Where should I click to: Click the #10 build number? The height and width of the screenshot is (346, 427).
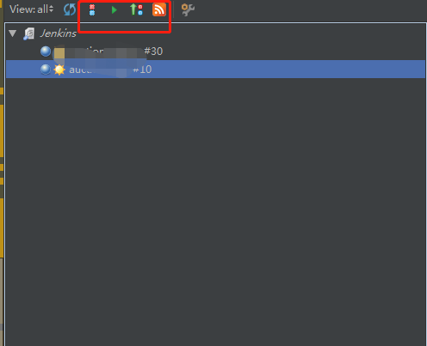coord(142,70)
